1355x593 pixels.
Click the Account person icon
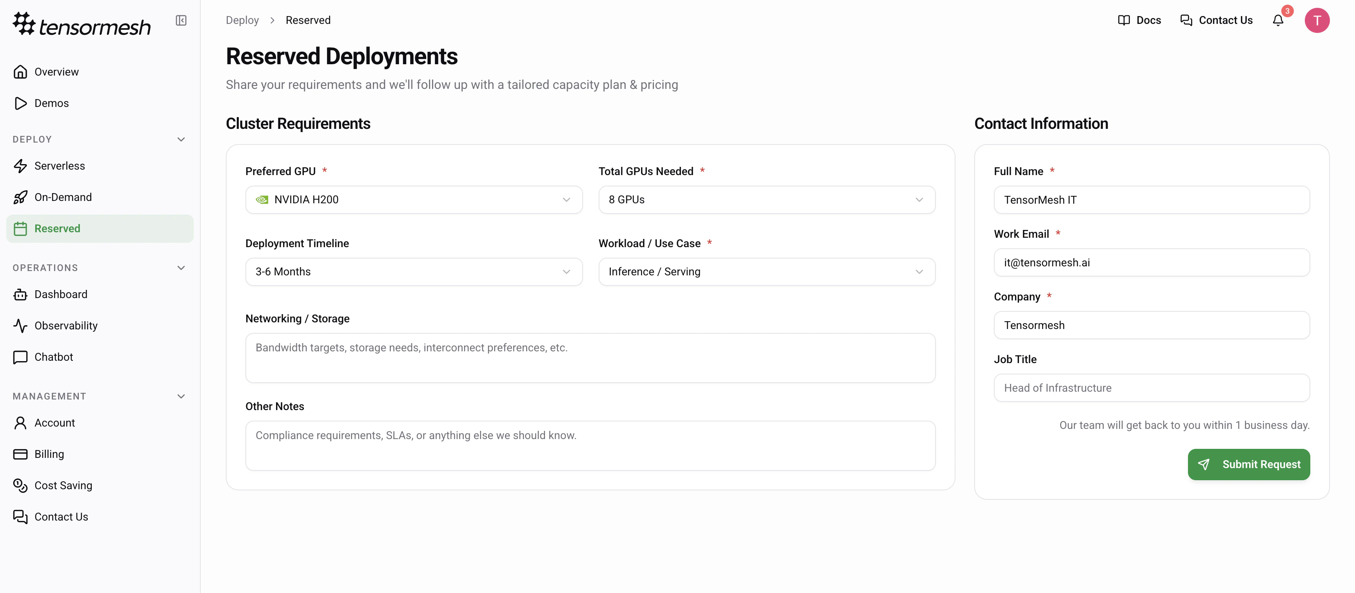point(20,423)
